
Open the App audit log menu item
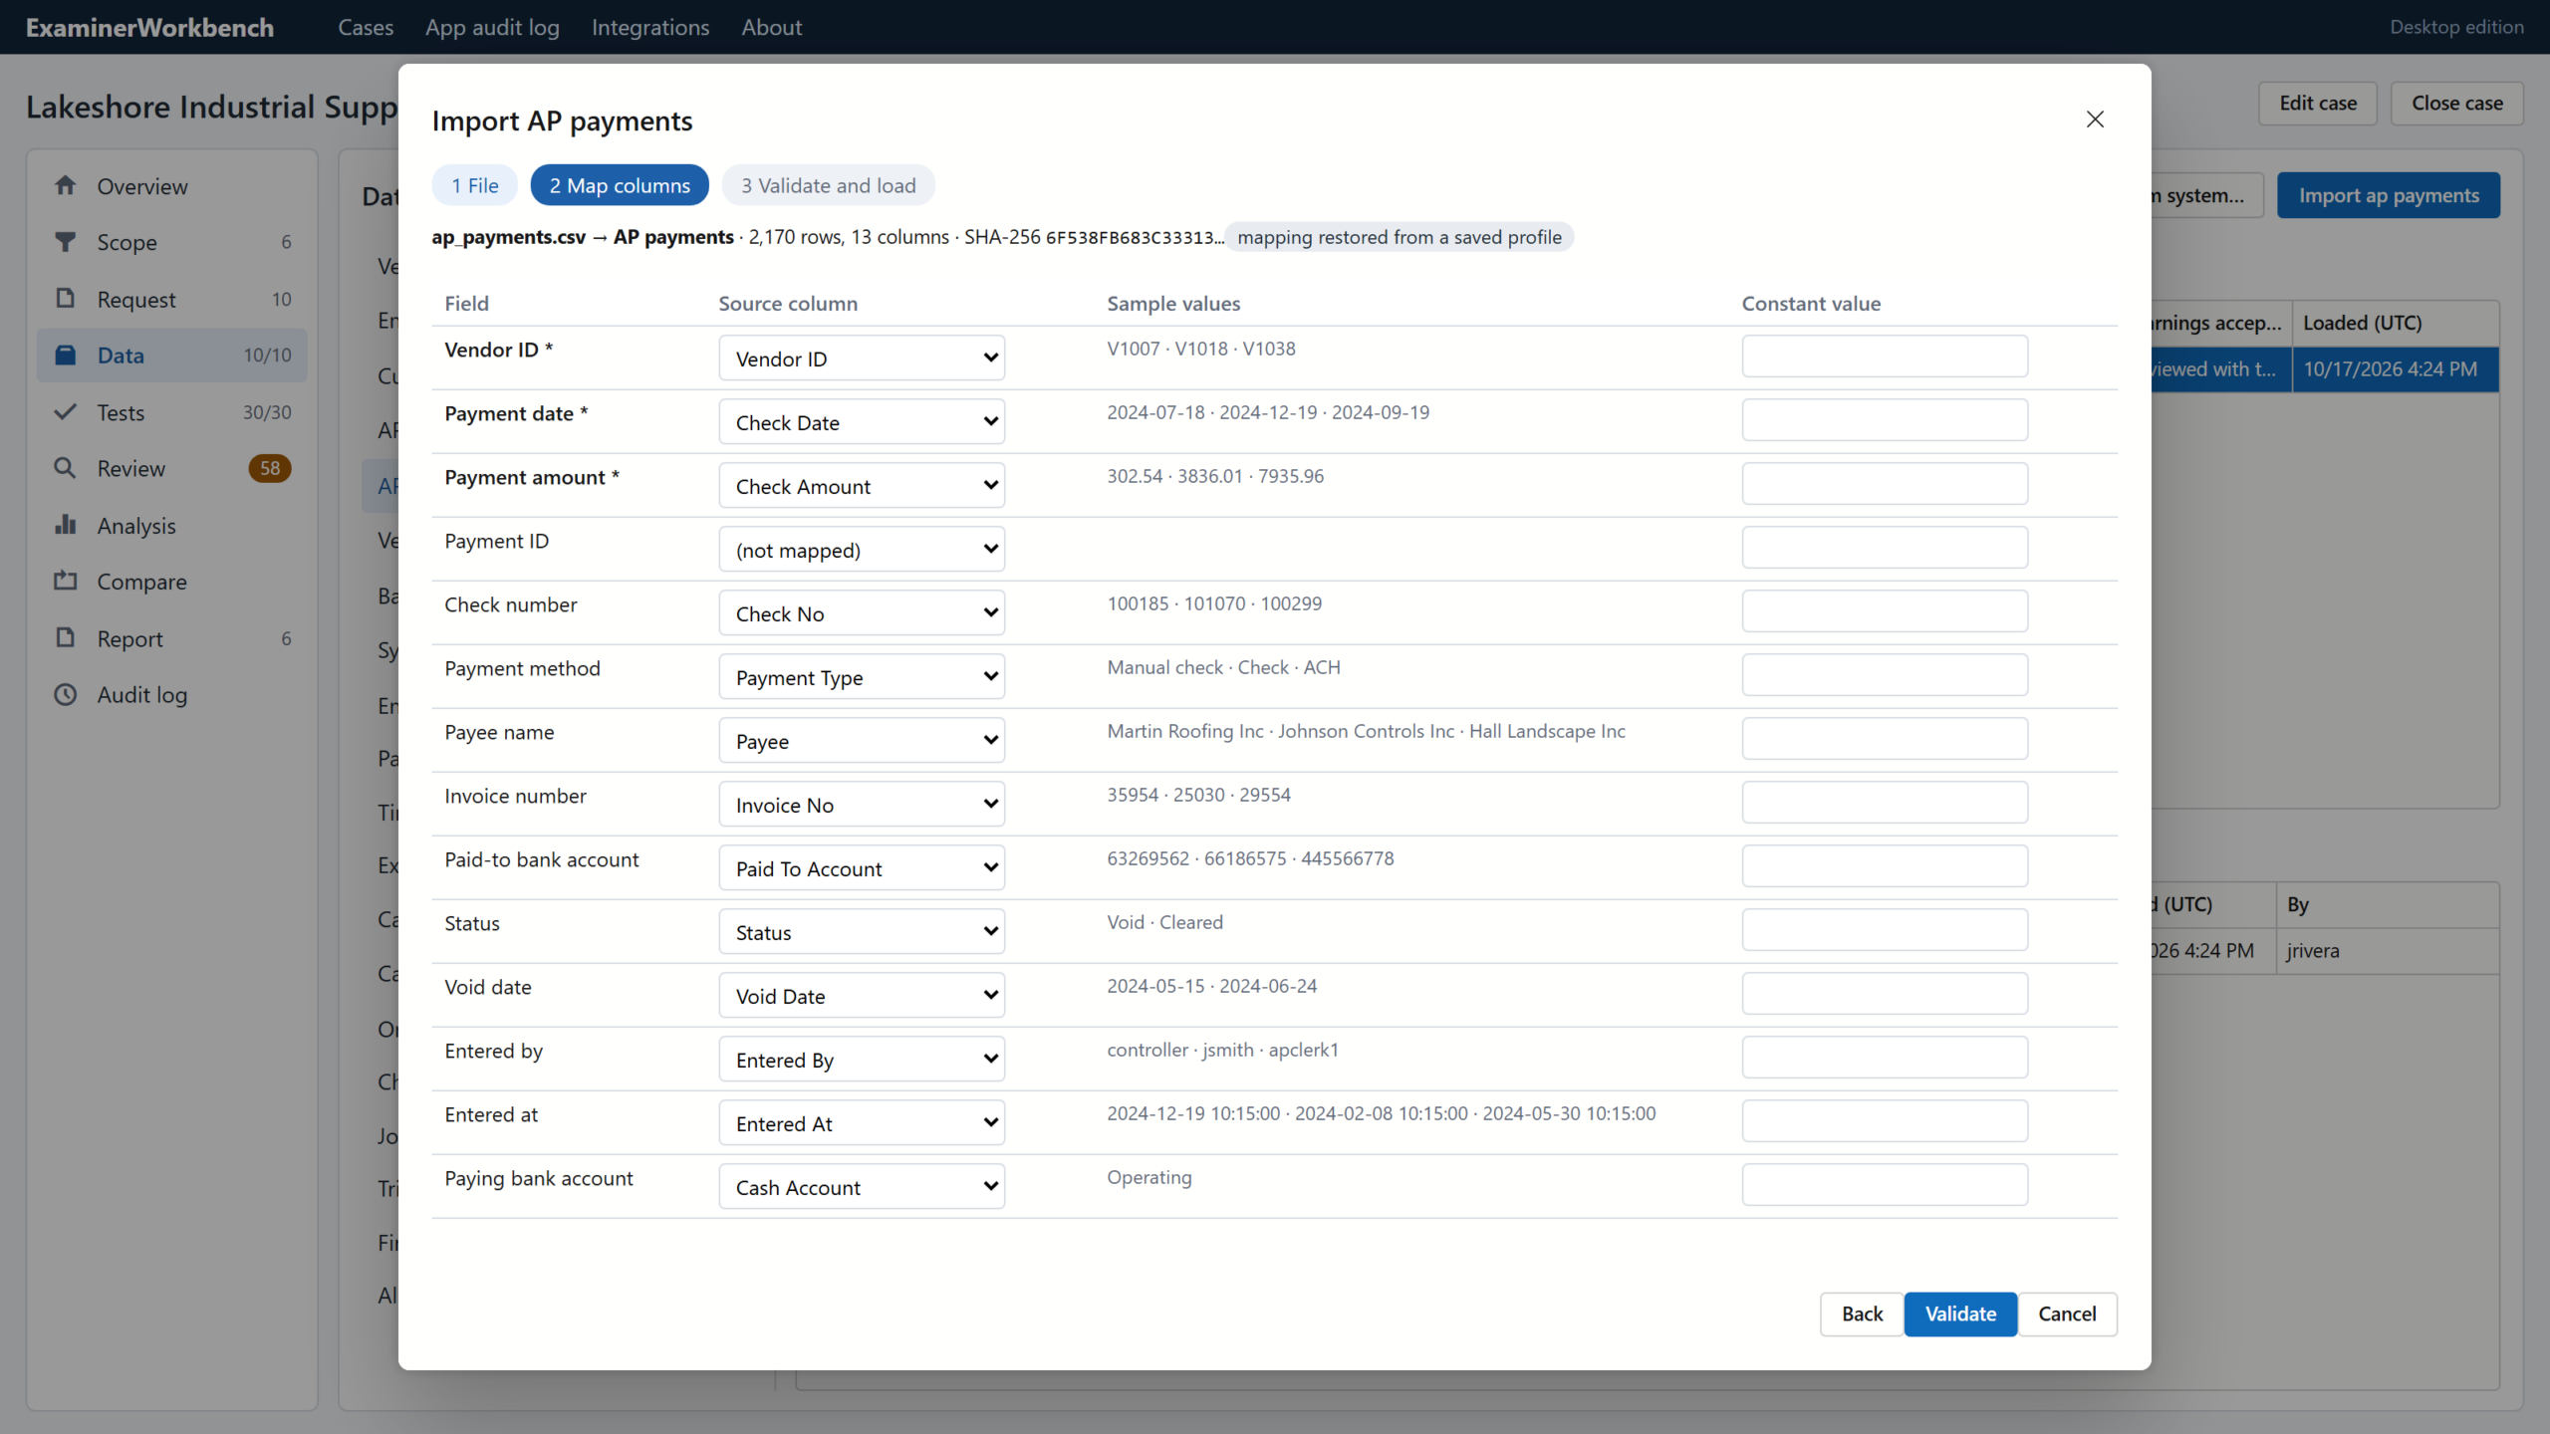492,27
